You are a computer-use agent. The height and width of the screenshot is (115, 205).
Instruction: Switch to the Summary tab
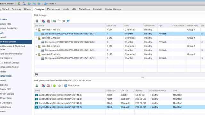[16, 9]
